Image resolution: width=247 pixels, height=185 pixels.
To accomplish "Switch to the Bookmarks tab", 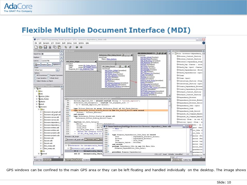I will coord(47,160).
